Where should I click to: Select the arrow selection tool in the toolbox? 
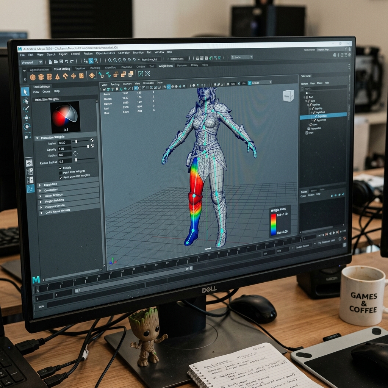25,92
